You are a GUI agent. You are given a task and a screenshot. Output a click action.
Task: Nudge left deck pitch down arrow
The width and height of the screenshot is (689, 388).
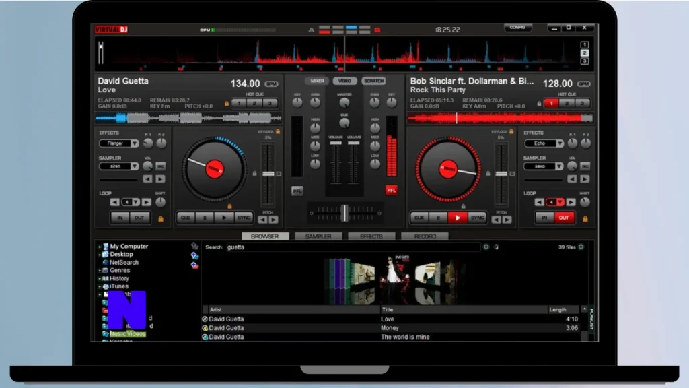click(263, 220)
